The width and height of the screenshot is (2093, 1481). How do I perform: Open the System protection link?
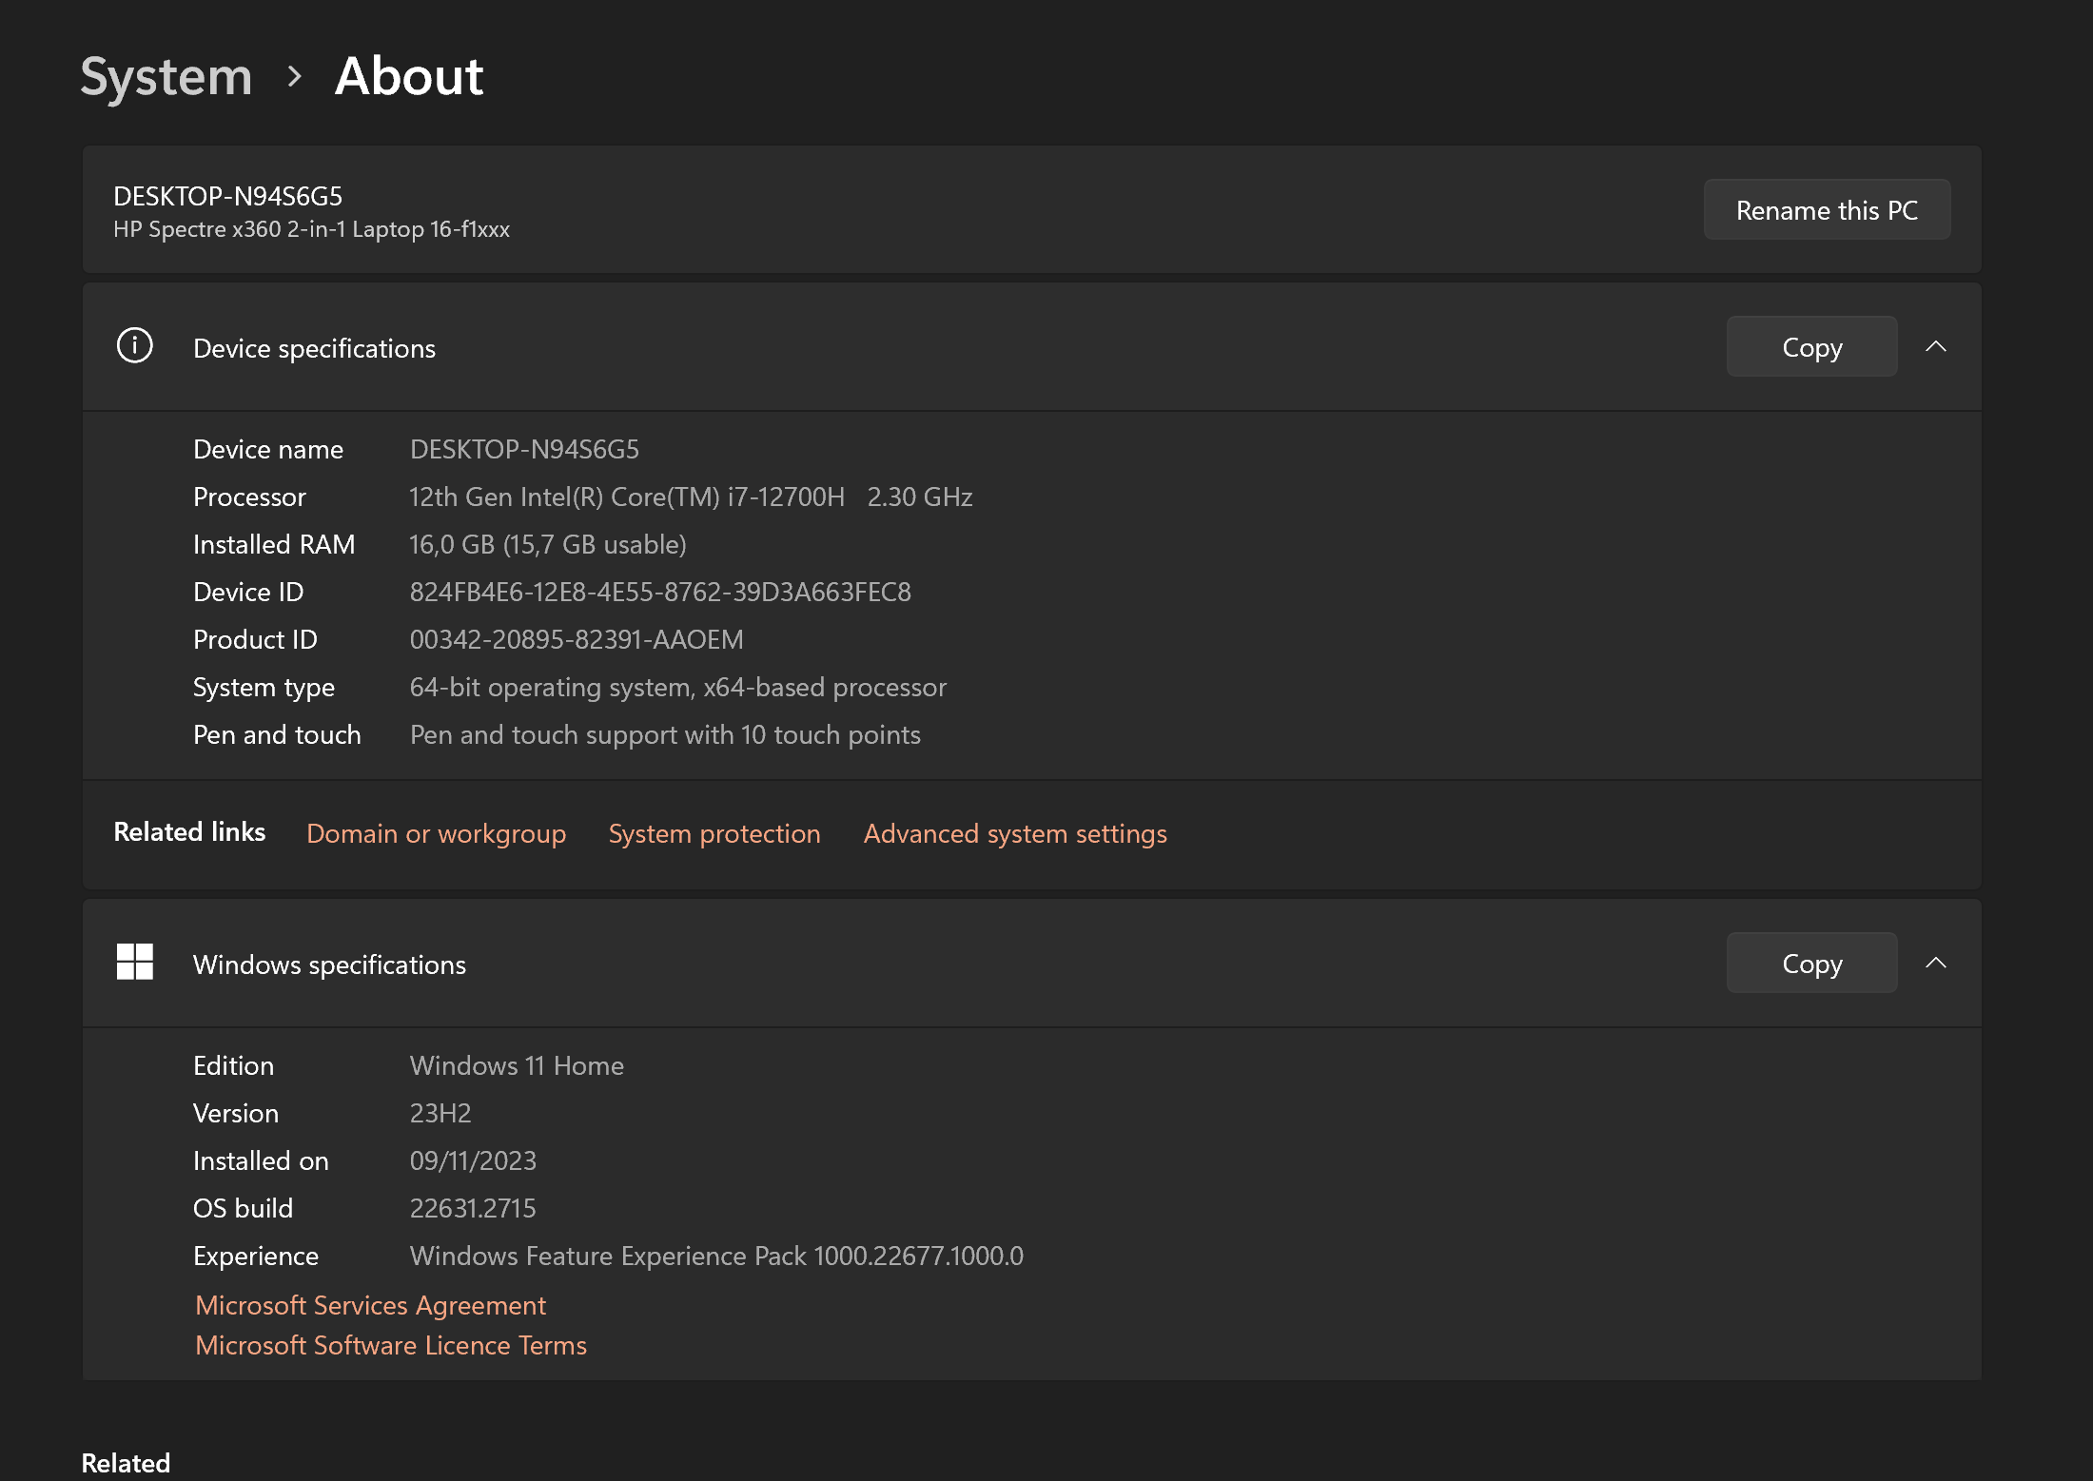[x=714, y=833]
